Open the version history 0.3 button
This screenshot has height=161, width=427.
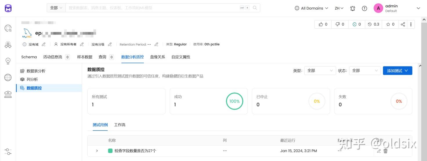[x=373, y=24]
